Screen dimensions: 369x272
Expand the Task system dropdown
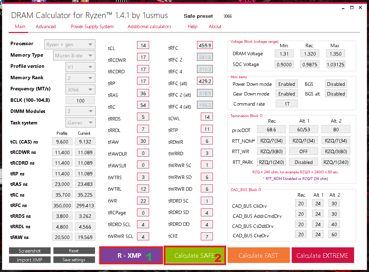pyautogui.click(x=80, y=123)
